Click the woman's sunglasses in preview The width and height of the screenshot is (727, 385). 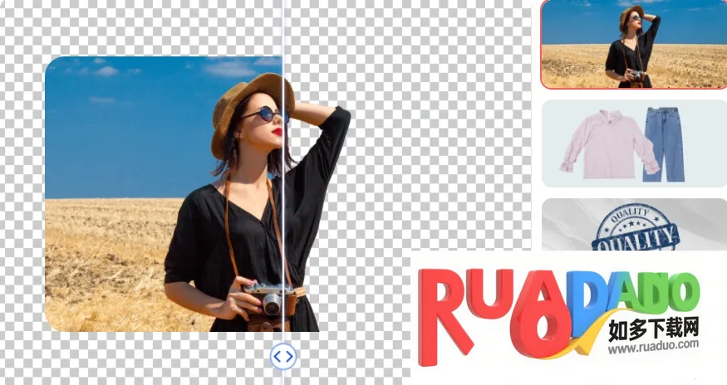point(263,115)
